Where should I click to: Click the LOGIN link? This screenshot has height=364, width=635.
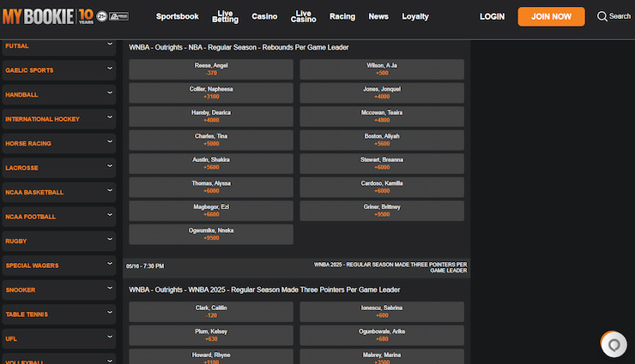pos(492,16)
